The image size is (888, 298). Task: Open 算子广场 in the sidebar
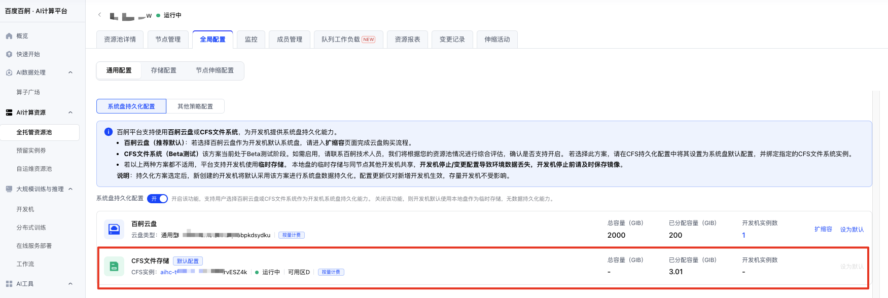(28, 92)
